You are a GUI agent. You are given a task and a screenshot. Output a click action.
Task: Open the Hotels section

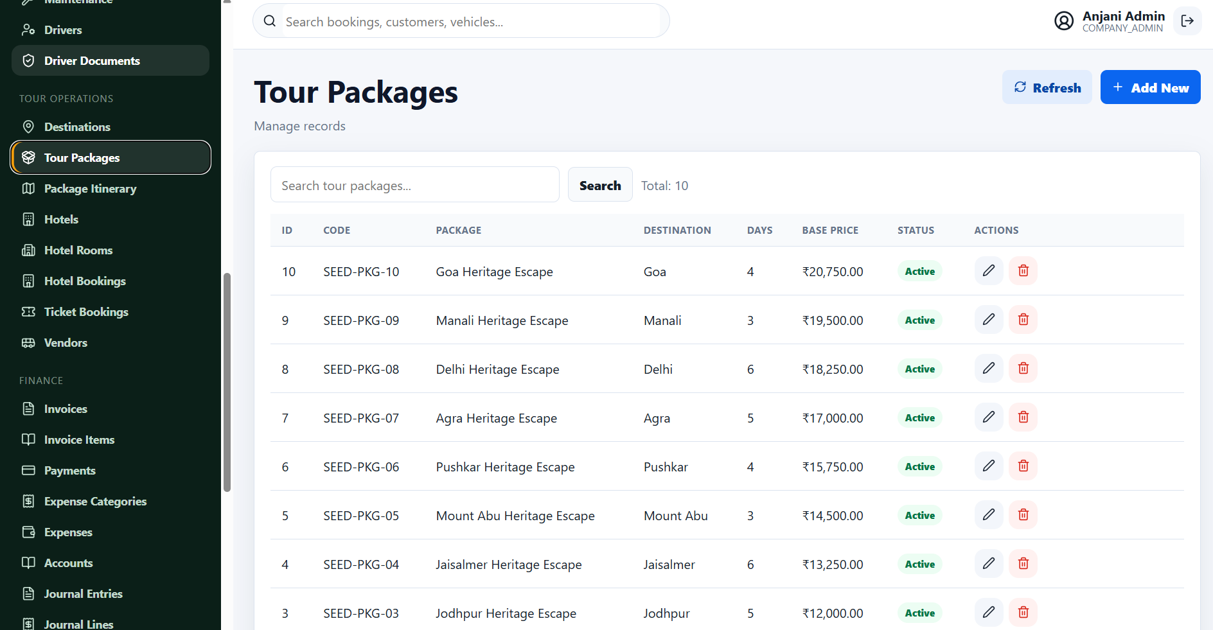(x=111, y=219)
